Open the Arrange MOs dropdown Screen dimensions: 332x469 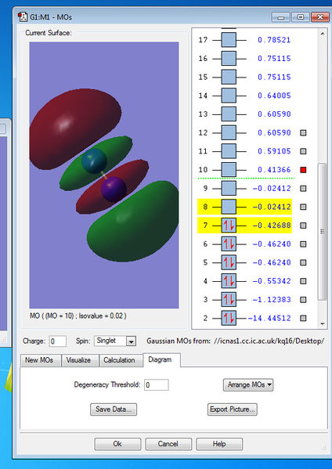pos(248,384)
